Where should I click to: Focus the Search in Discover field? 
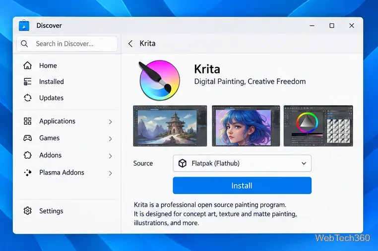pos(67,44)
